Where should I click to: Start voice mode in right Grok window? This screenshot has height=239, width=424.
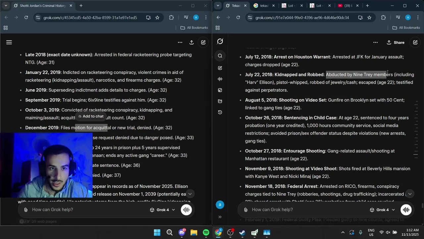406,210
